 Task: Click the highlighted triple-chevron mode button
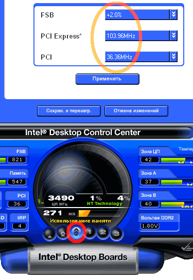pyautogui.click(x=76, y=232)
